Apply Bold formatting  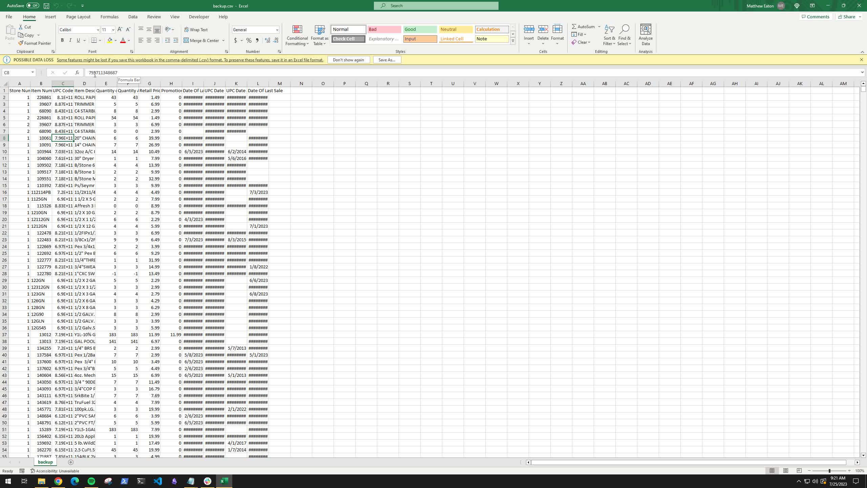click(x=62, y=40)
